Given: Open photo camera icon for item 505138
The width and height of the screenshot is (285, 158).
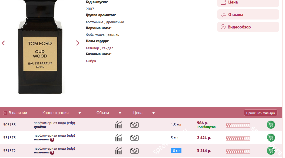Looking at the screenshot, I should [134, 125].
